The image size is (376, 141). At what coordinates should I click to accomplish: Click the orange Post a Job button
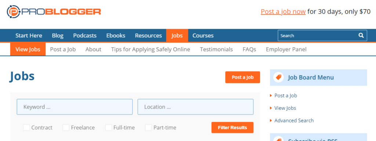242,77
